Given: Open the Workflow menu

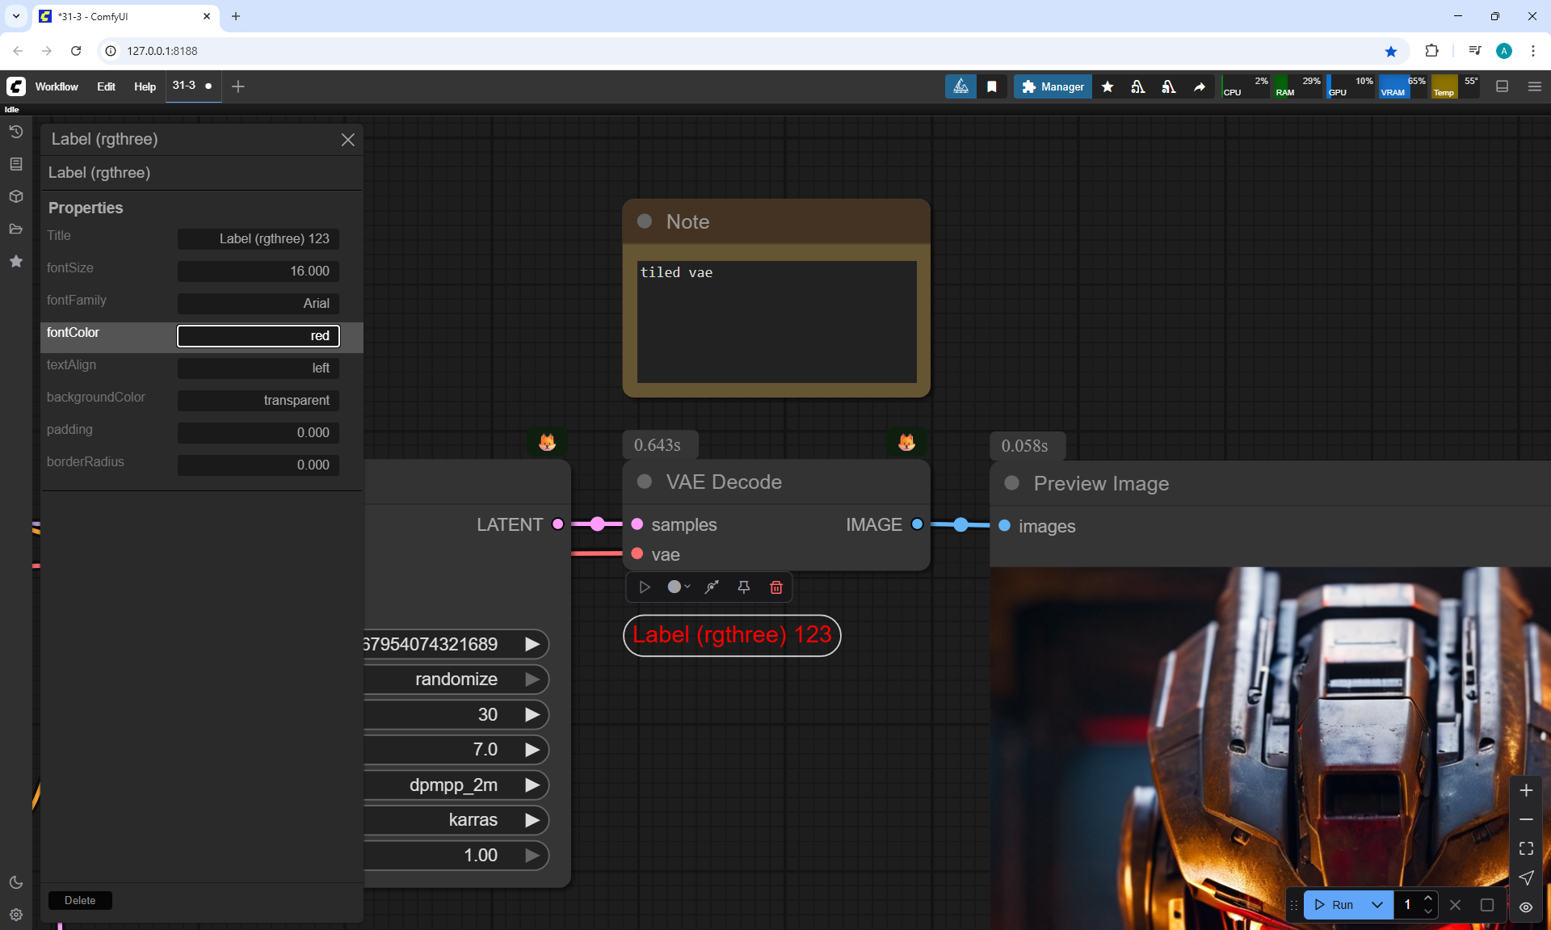Looking at the screenshot, I should [57, 86].
